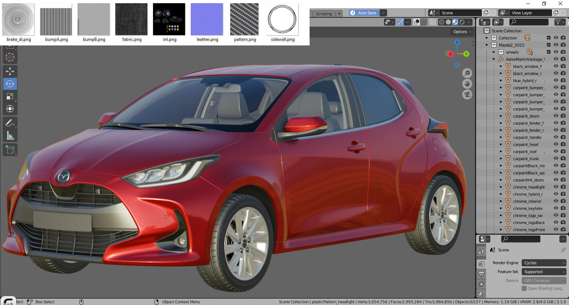
Task: Switch to rendered viewport shading
Action: pos(462,22)
